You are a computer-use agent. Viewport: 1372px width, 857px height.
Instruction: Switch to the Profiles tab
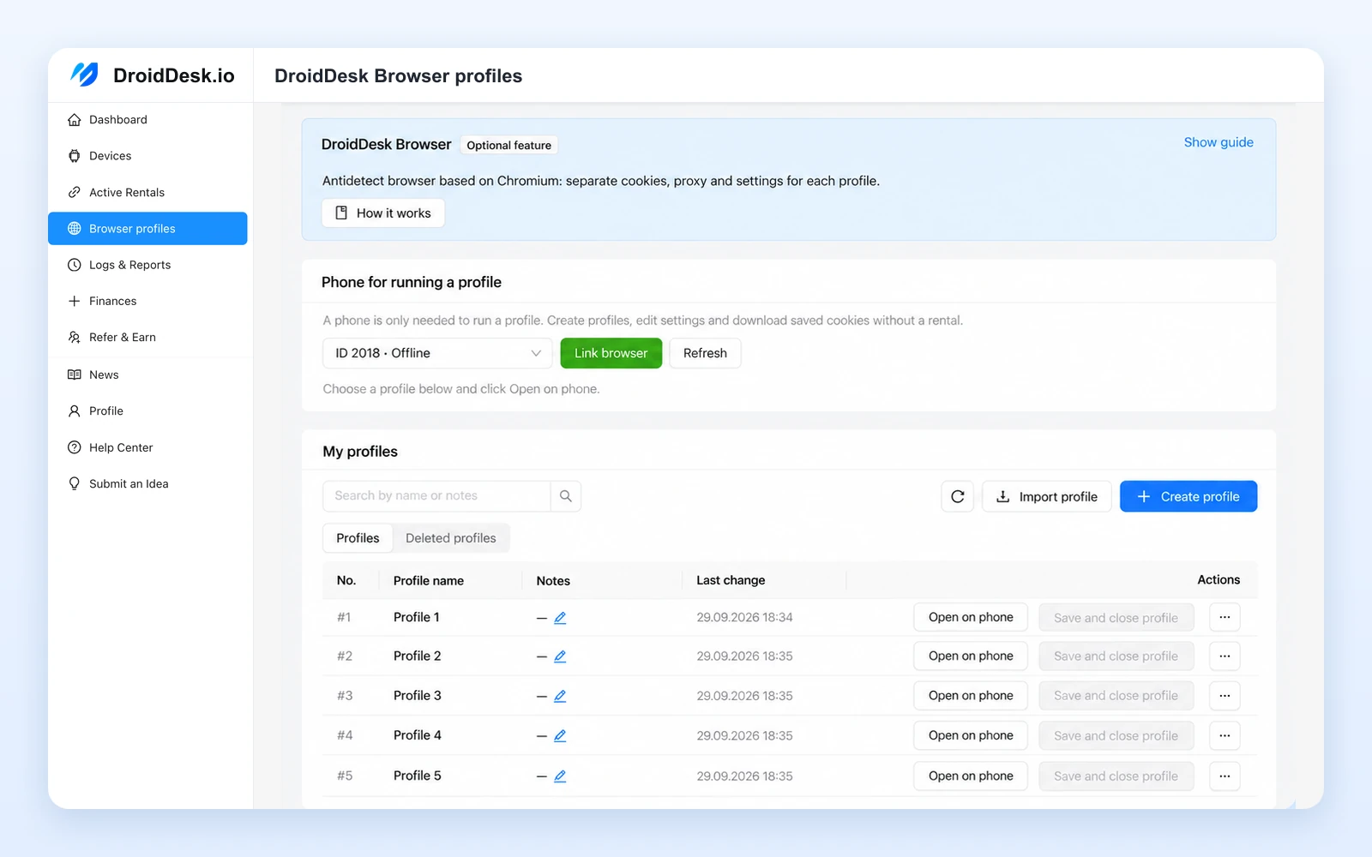click(x=358, y=538)
